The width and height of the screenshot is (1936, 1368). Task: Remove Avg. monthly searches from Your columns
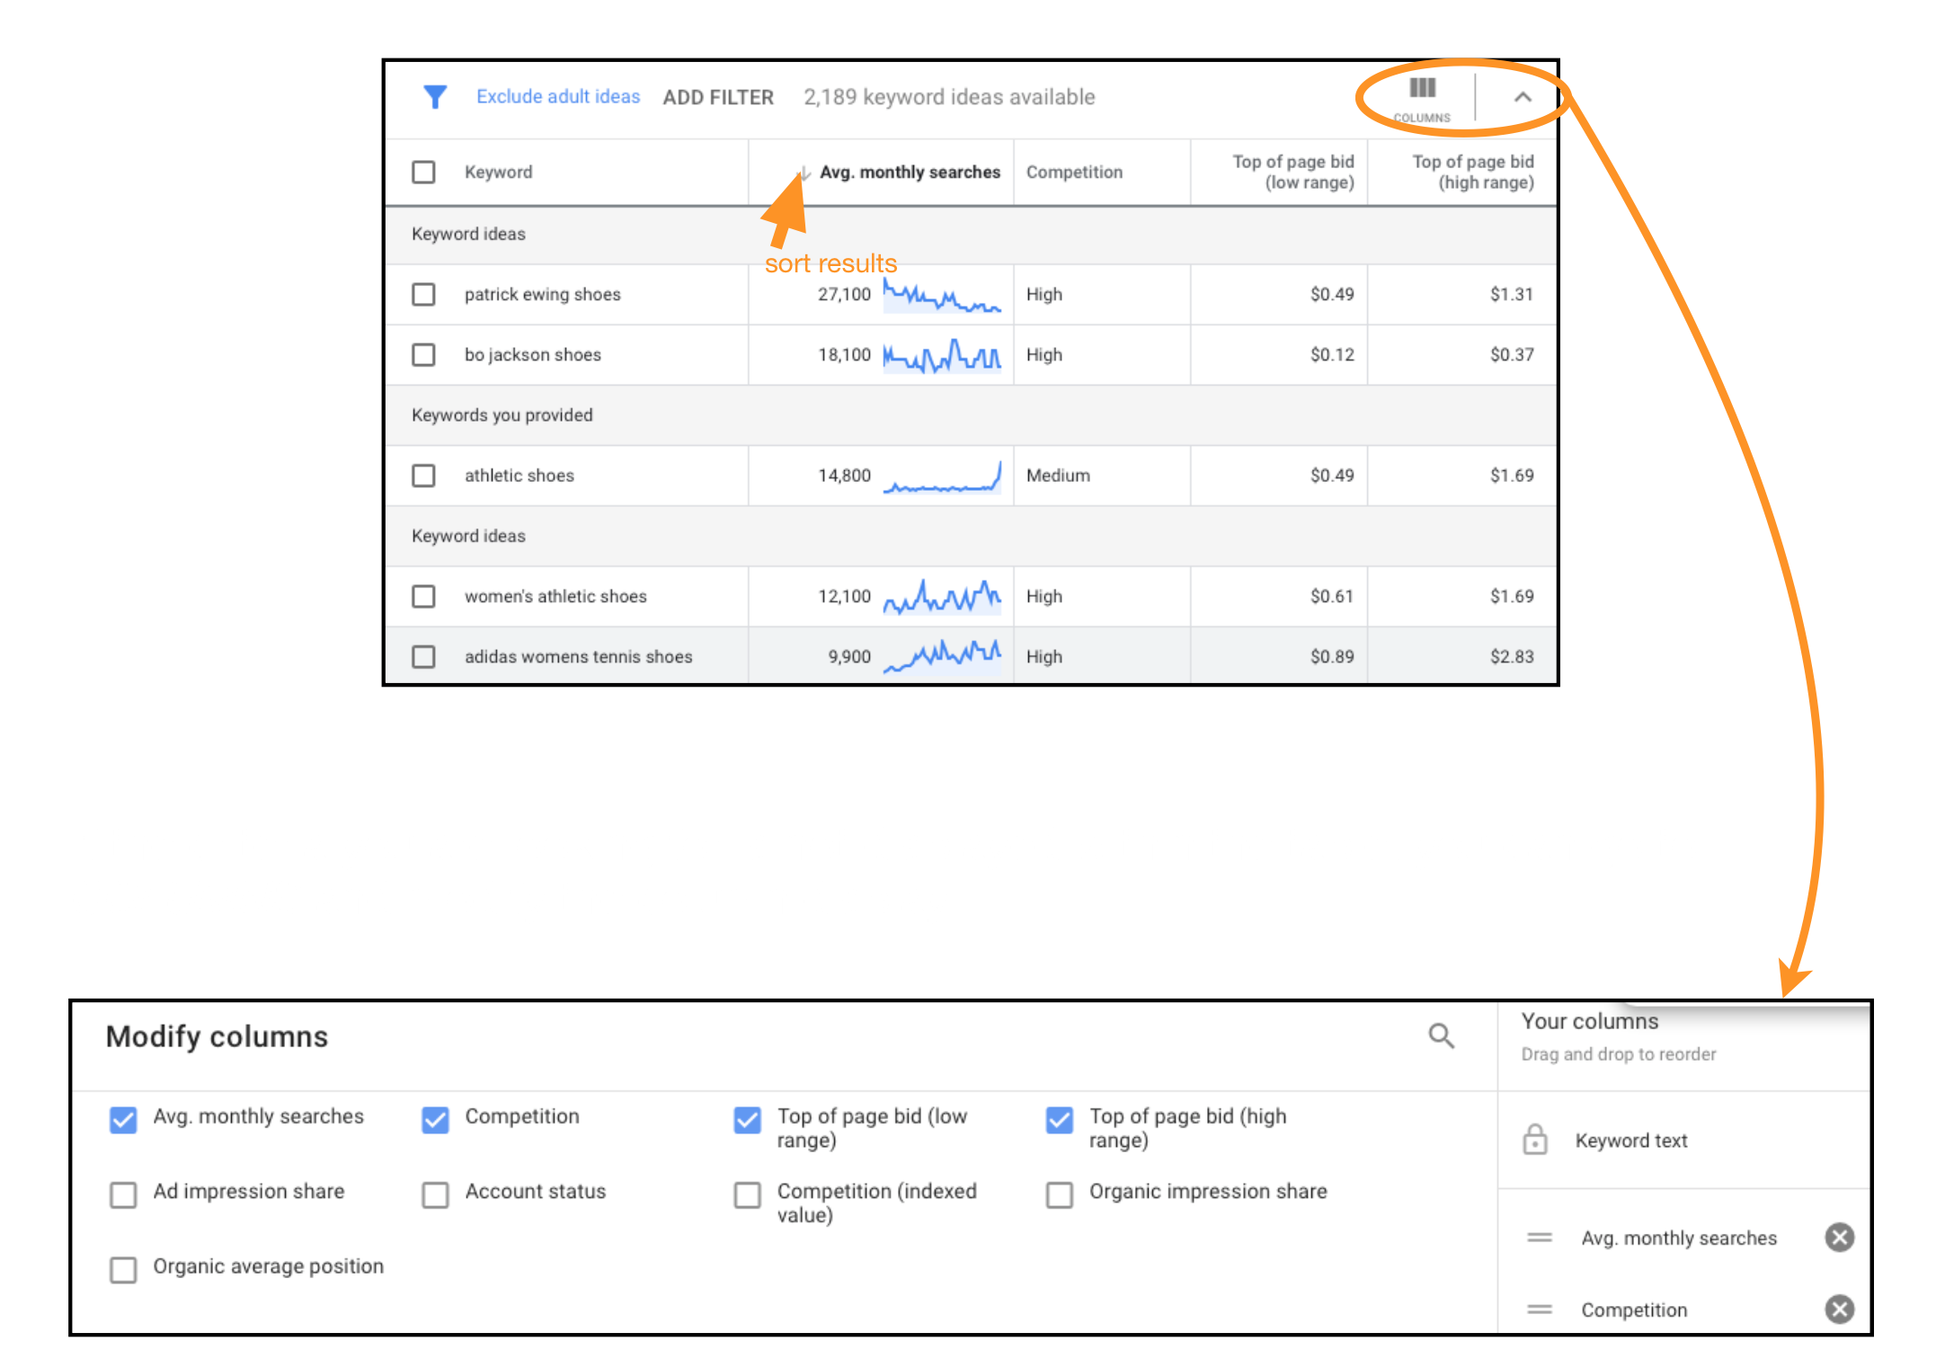point(1840,1238)
